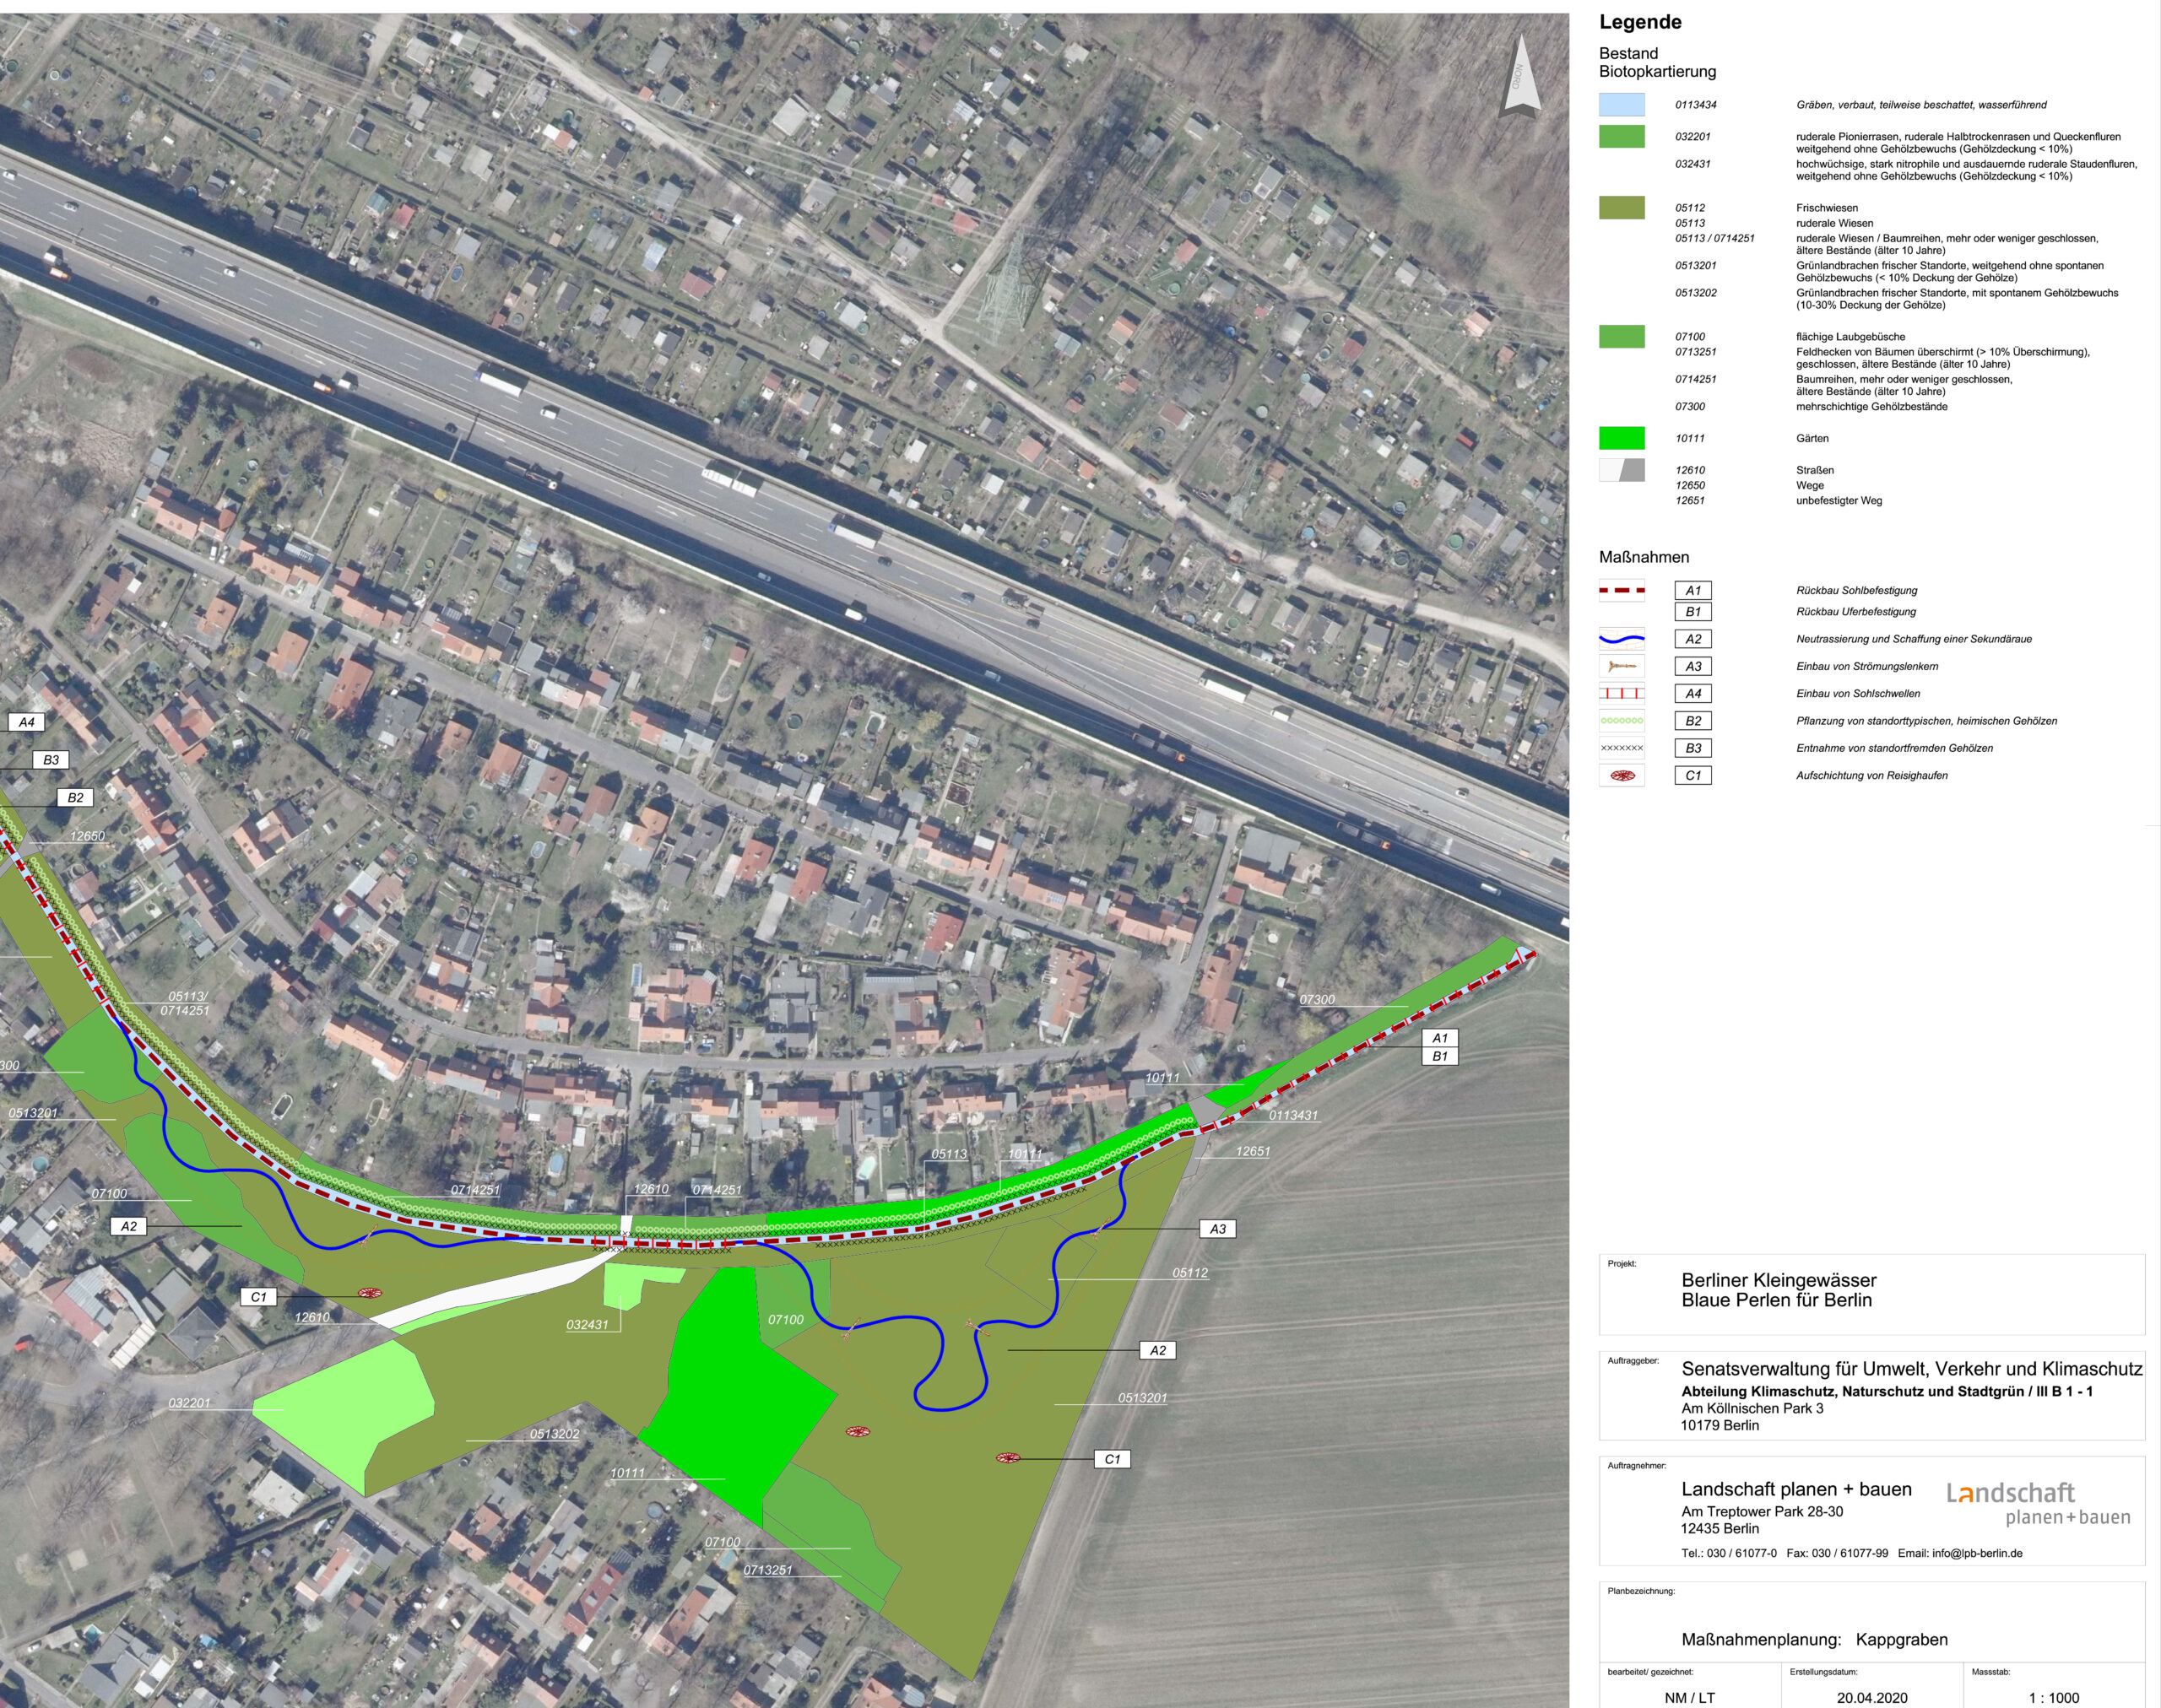Viewport: 2161px width, 1708px height.
Task: Click the B3 x-pattern legend symbol
Action: click(x=1622, y=748)
